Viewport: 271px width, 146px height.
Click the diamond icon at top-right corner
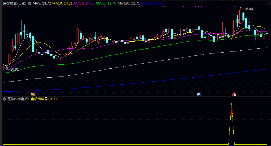(269, 3)
